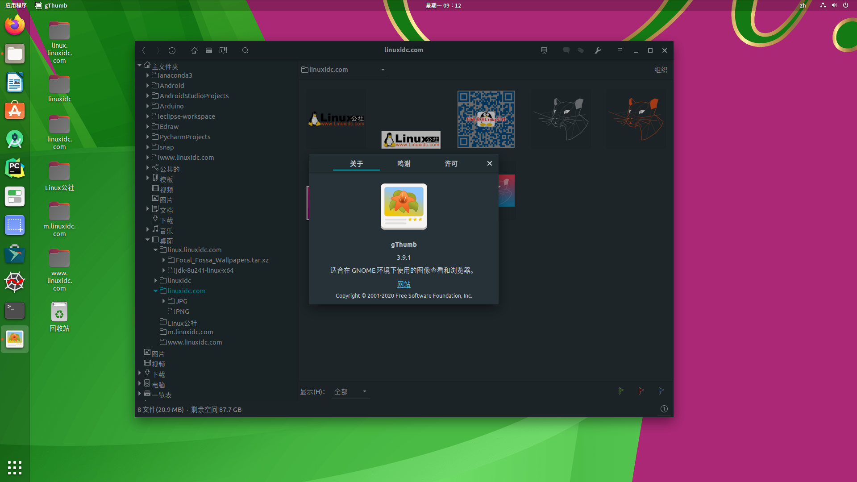Open the 显示 filter dropdown 全部
857x482 pixels.
pyautogui.click(x=351, y=391)
